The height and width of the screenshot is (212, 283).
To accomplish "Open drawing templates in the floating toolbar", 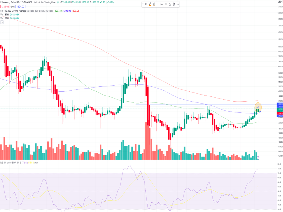I will coord(146,4).
